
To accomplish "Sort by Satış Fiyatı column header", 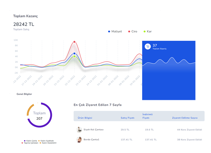I will 127,118.
